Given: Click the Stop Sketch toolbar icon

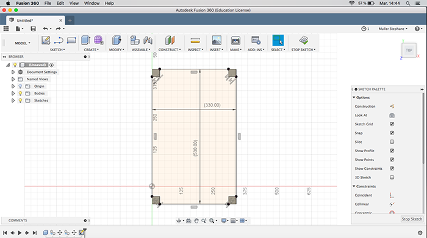Looking at the screenshot, I should tap(304, 40).
